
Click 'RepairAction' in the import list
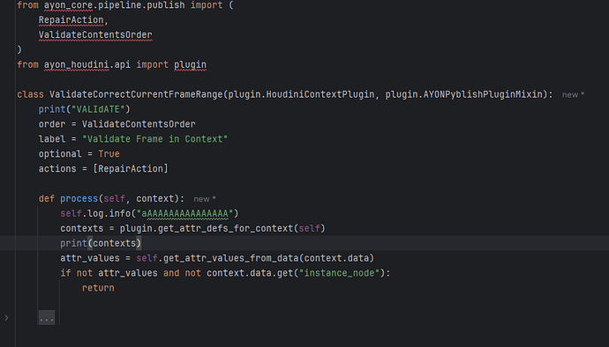71,20
